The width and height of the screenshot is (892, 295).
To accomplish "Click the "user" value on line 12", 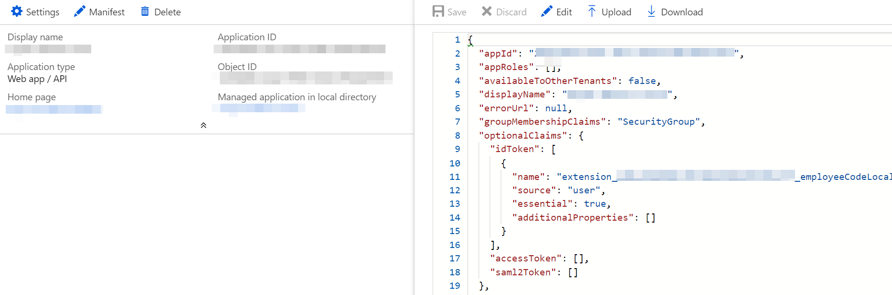I will [x=584, y=190].
